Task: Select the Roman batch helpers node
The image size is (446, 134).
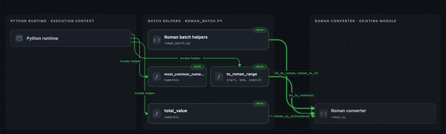Action: [x=208, y=40]
